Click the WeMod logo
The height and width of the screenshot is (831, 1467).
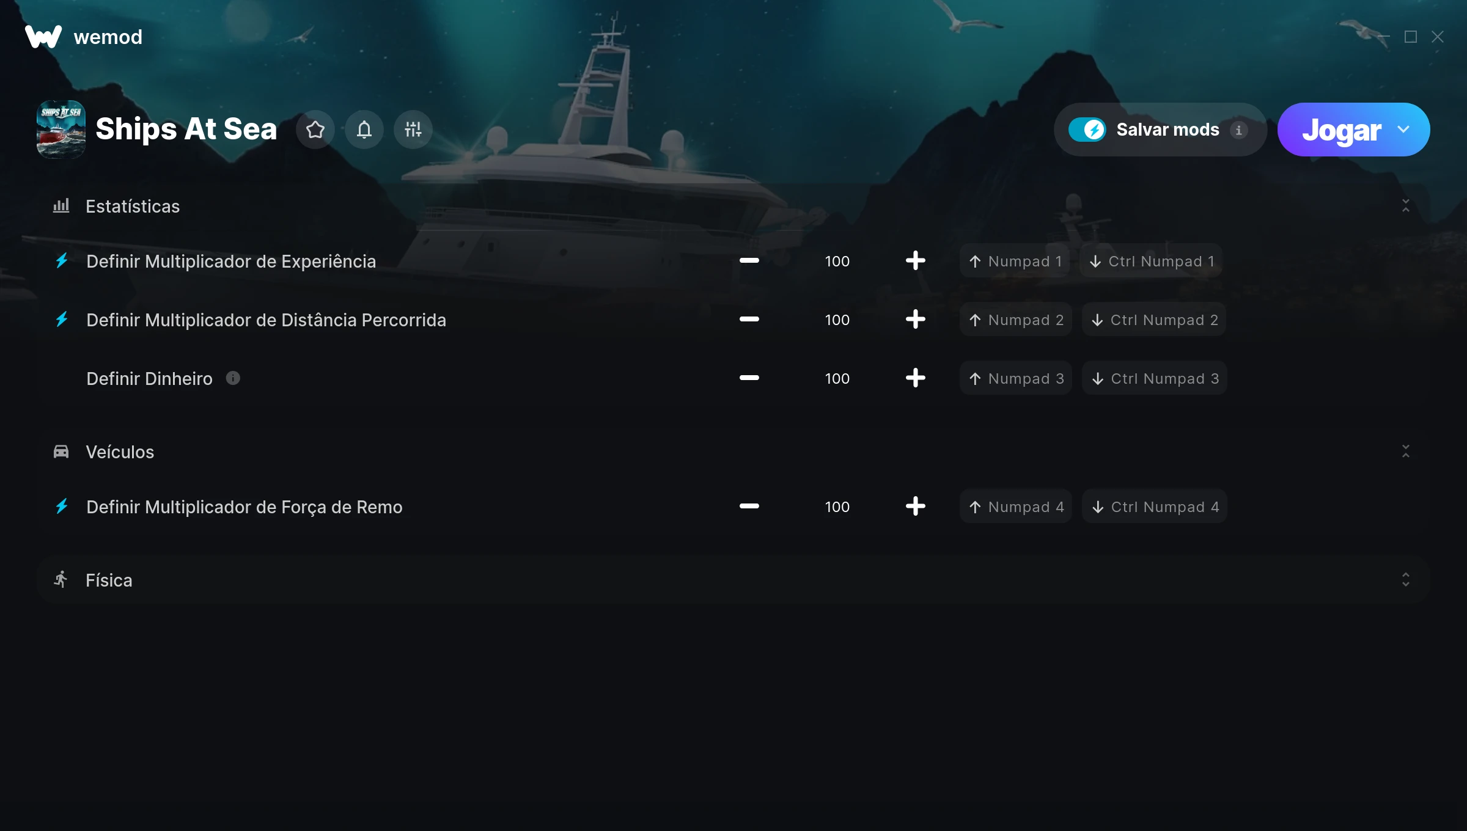pyautogui.click(x=43, y=37)
